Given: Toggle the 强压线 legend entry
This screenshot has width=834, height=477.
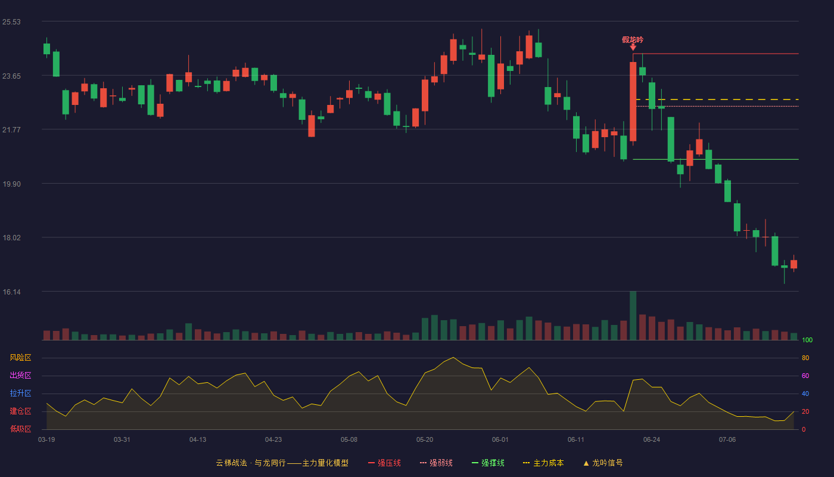Looking at the screenshot, I should [384, 463].
